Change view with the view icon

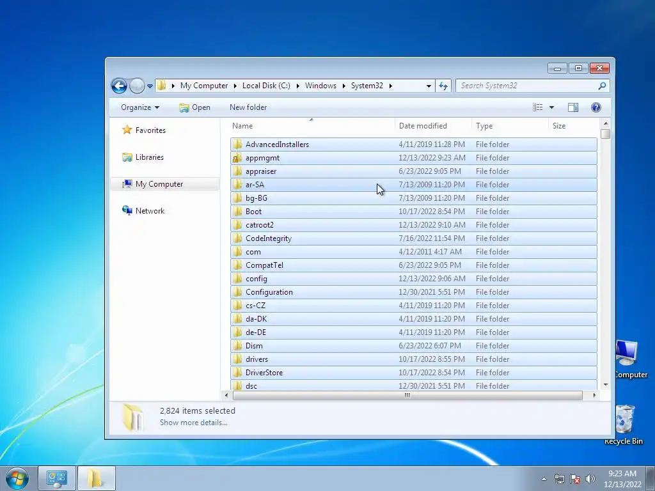537,107
